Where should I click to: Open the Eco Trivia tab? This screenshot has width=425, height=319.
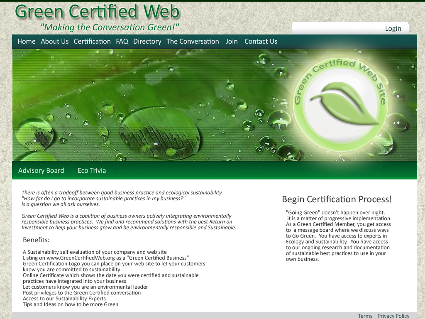[x=92, y=170]
